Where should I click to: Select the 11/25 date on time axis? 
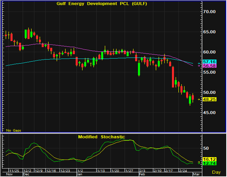coord(14,171)
